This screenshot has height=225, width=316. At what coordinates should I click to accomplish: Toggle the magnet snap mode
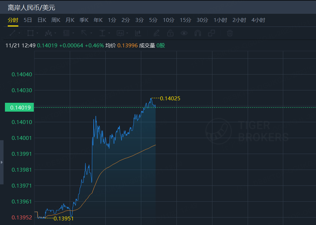click(198, 33)
